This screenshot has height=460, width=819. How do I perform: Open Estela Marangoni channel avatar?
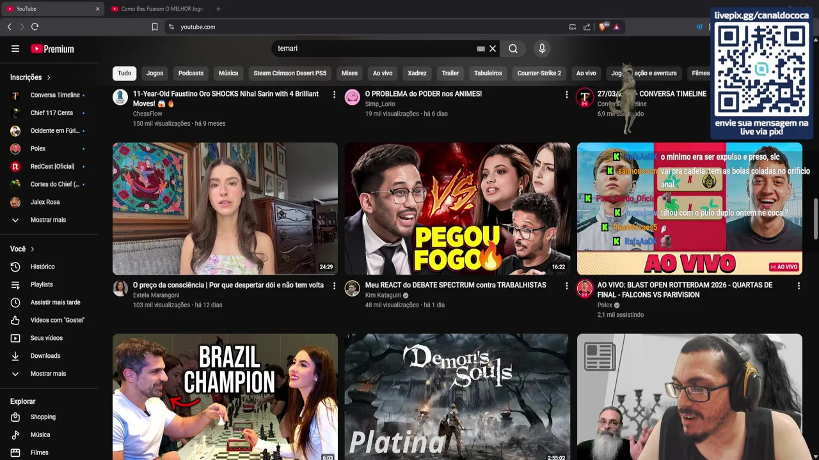click(x=120, y=288)
